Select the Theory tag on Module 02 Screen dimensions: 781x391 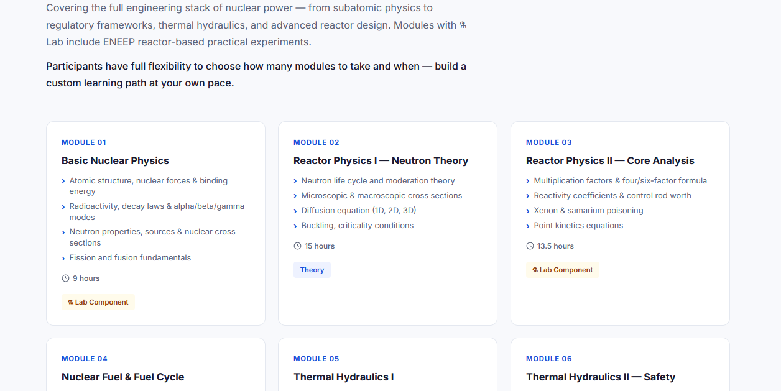point(312,270)
